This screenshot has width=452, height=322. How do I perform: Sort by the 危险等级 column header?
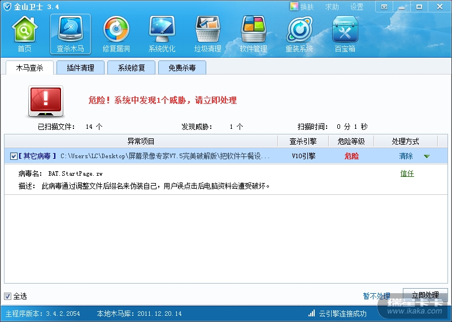[x=351, y=141]
